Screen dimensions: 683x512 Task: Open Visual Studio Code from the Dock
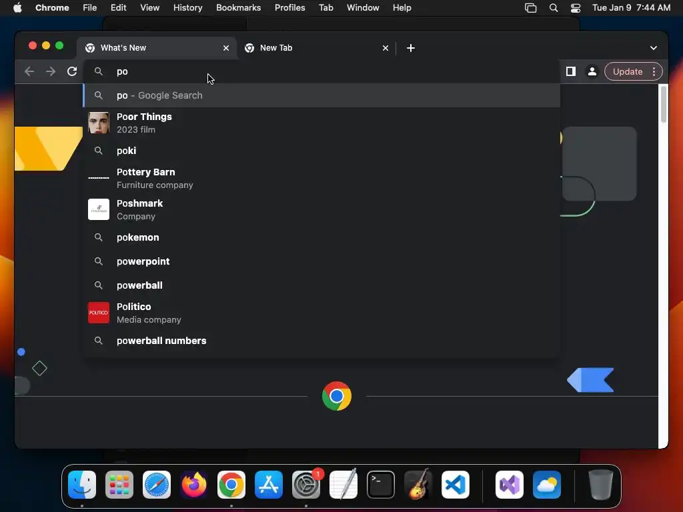(x=456, y=485)
